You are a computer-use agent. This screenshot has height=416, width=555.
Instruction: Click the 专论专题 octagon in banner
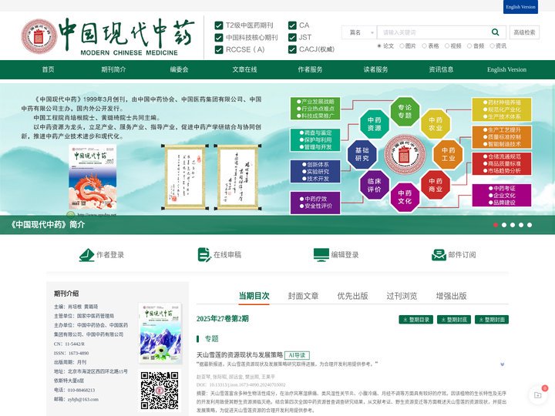tap(405, 112)
